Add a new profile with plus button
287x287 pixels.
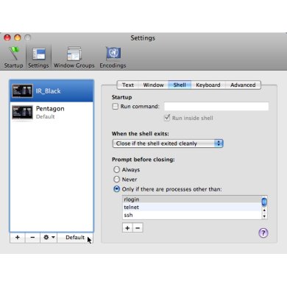click(18, 238)
